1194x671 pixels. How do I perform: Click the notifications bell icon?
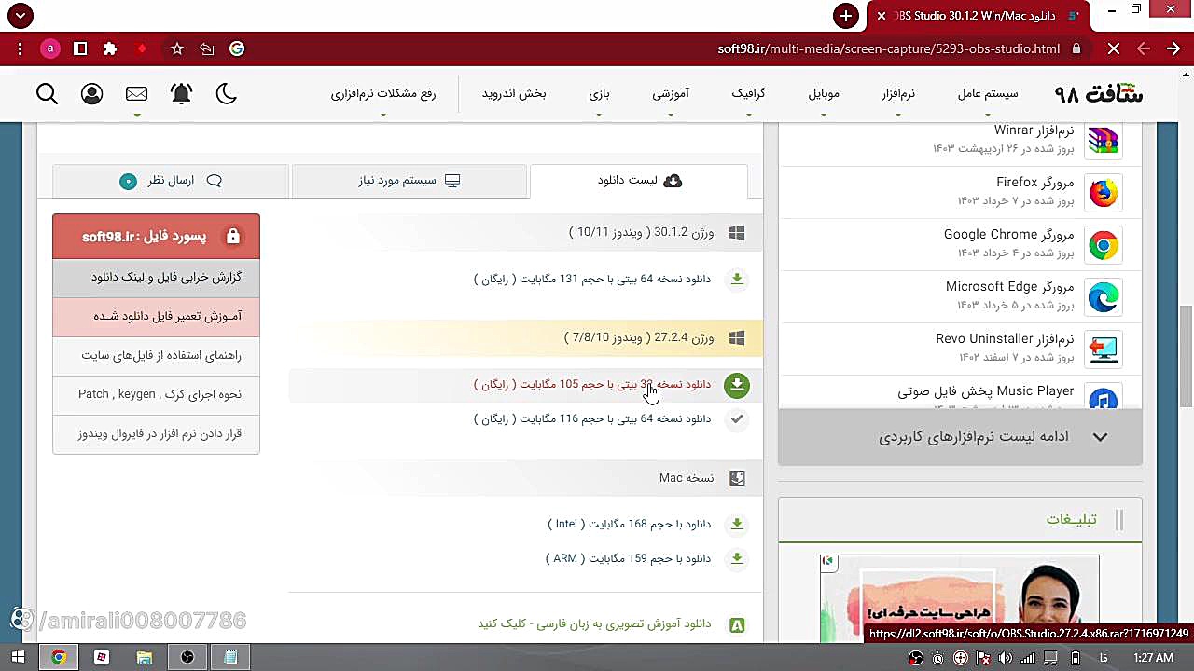181,93
